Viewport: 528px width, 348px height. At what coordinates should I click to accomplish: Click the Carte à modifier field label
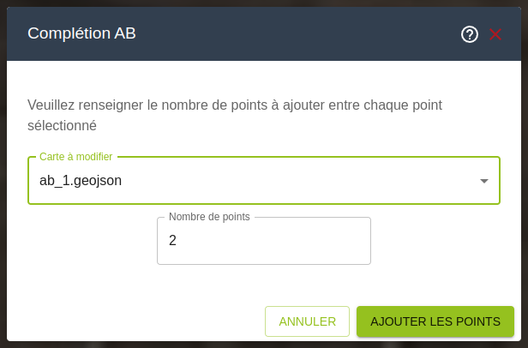[x=75, y=157]
